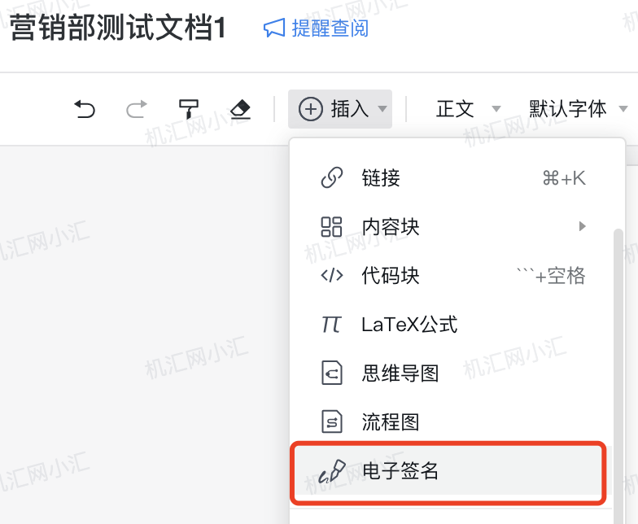The image size is (638, 524).
Task: Click the insert menu vertical scrollbar
Action: (618, 374)
